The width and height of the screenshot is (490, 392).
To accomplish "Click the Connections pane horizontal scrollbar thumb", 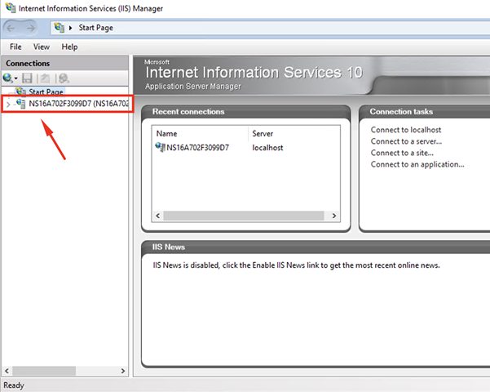I will click(x=44, y=371).
